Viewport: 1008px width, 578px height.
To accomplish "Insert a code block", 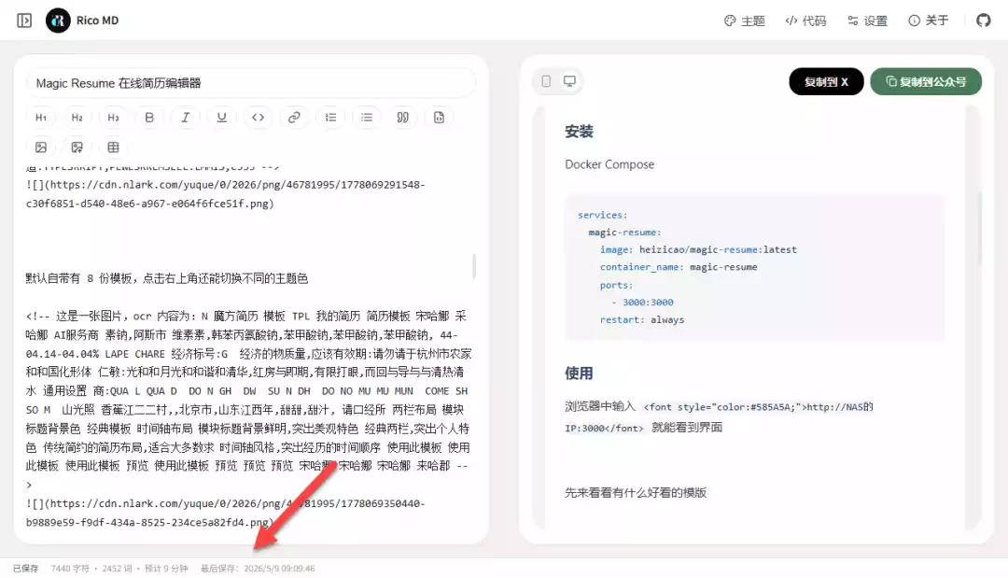I will pyautogui.click(x=439, y=118).
